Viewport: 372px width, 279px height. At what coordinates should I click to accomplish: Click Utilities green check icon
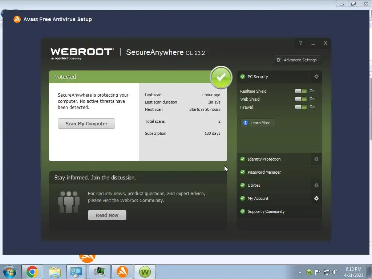242,185
